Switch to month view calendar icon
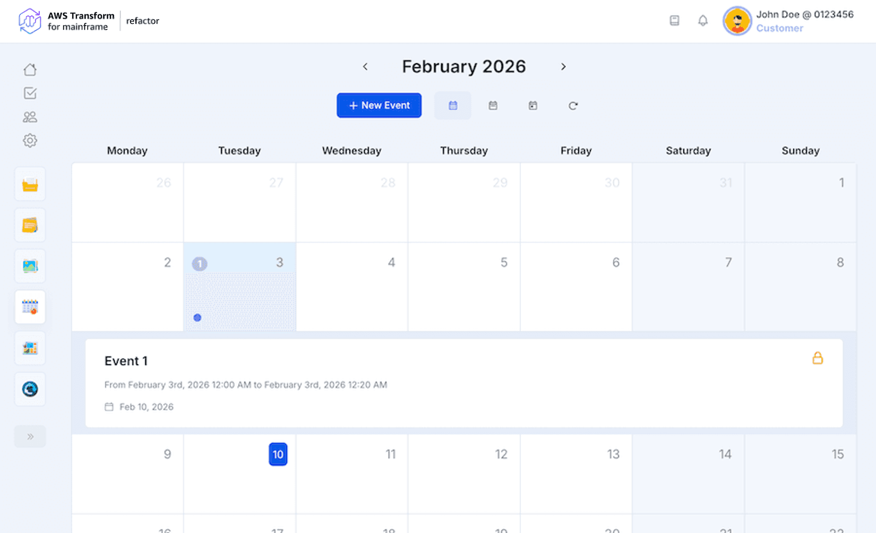The height and width of the screenshot is (533, 876). [453, 106]
